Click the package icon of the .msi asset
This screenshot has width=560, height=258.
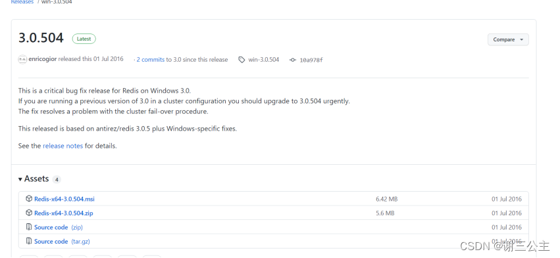(x=29, y=198)
